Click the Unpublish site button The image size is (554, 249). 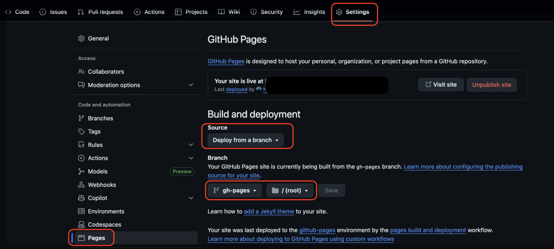click(492, 85)
